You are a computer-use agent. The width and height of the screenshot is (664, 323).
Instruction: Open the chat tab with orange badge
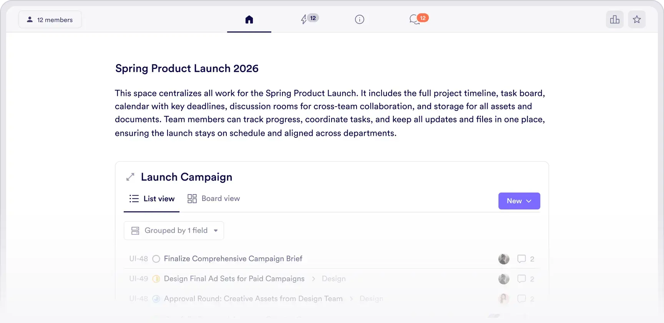click(418, 19)
